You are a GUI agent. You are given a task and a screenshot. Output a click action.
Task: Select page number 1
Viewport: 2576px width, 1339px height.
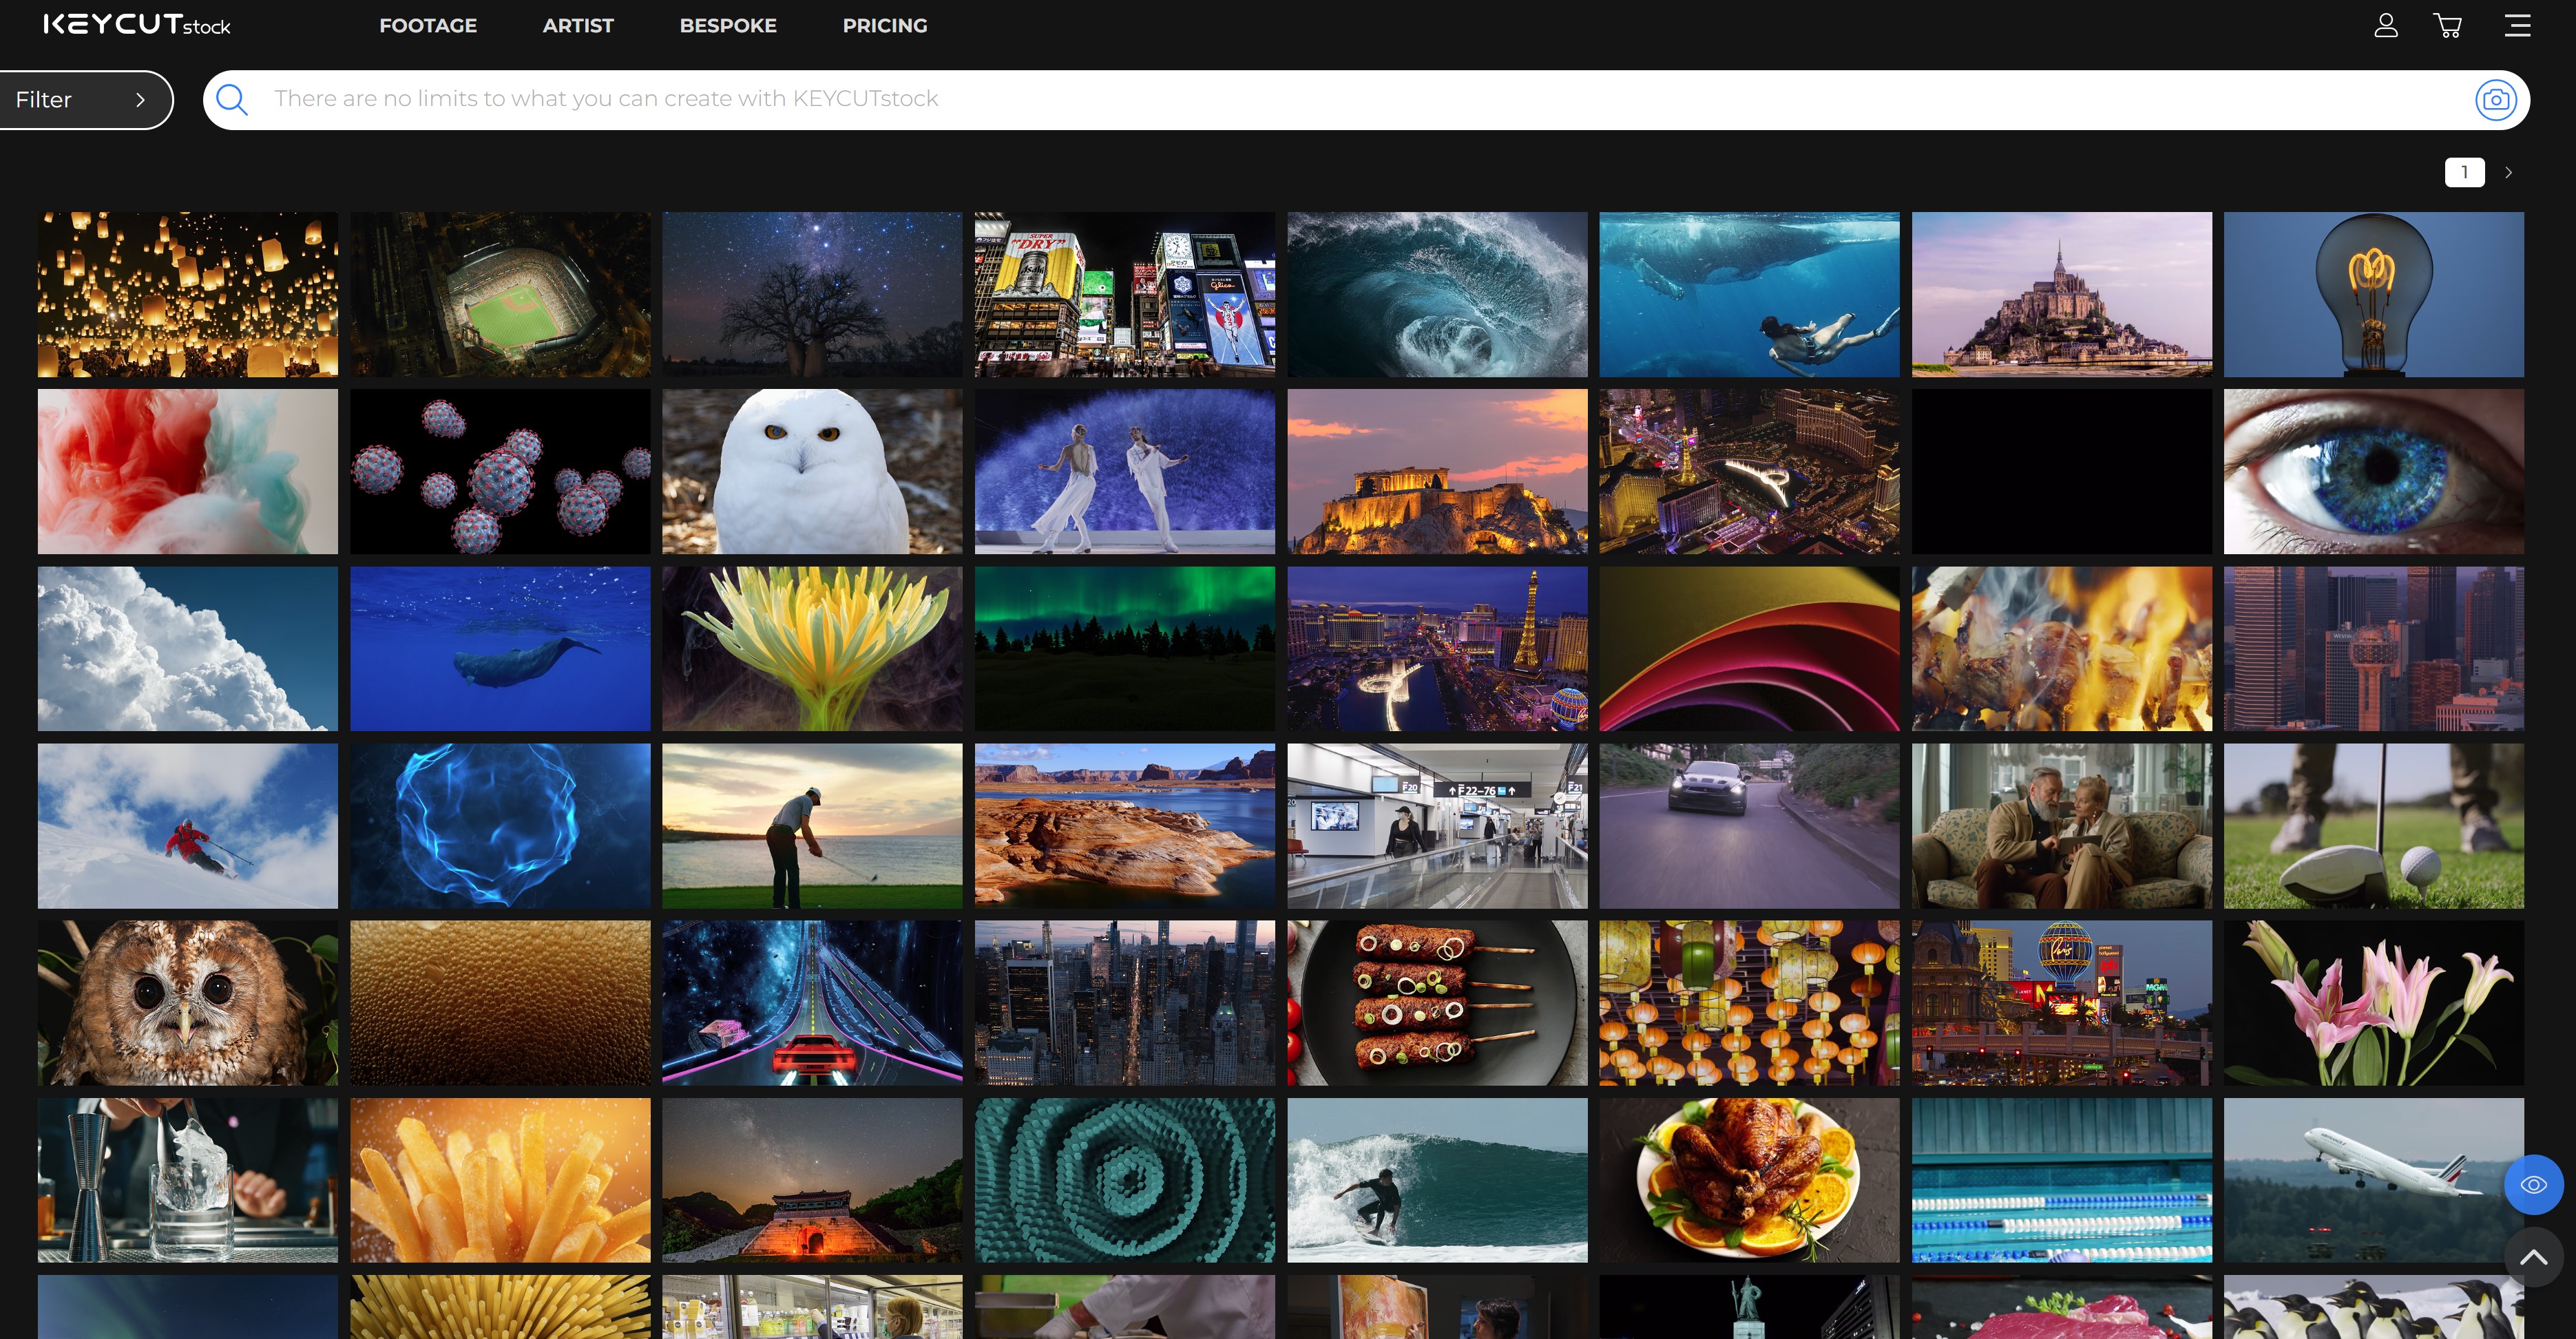[2464, 172]
